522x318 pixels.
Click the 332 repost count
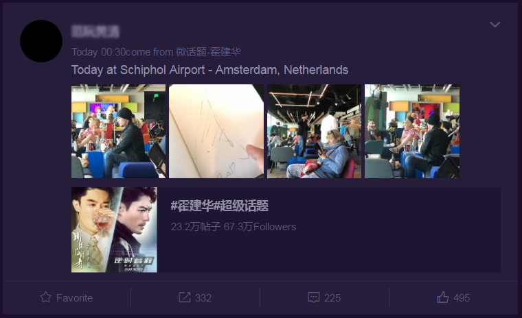(203, 297)
